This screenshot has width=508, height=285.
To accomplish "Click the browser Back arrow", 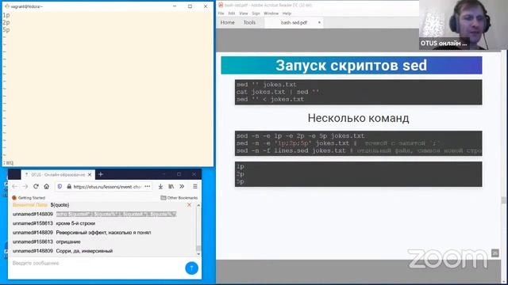I will click(x=14, y=187).
